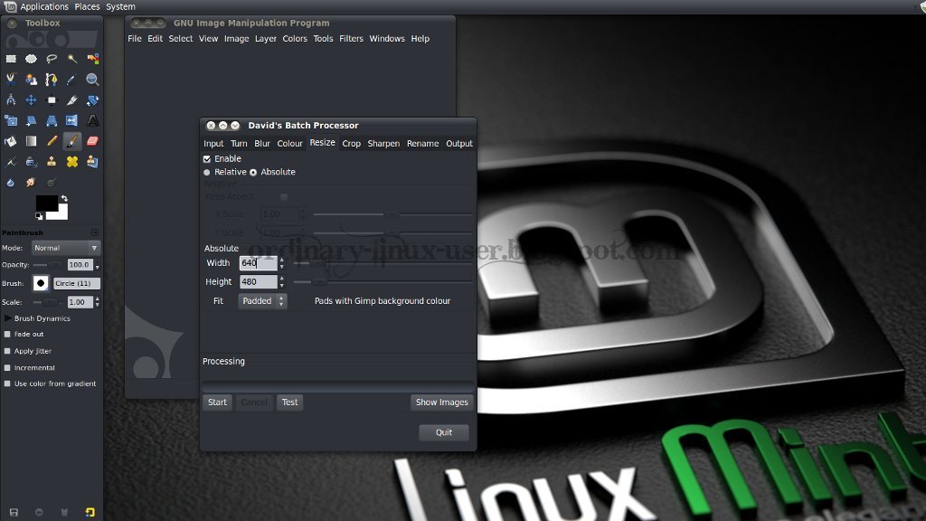This screenshot has height=521, width=926.
Task: Select the Measure compass tool
Action: tap(11, 99)
